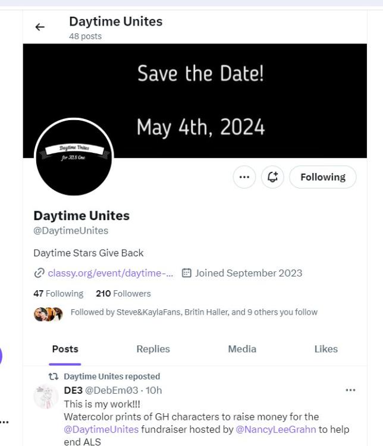The image size is (383, 446).
Task: Click the DE3 user avatar
Action: (x=46, y=397)
